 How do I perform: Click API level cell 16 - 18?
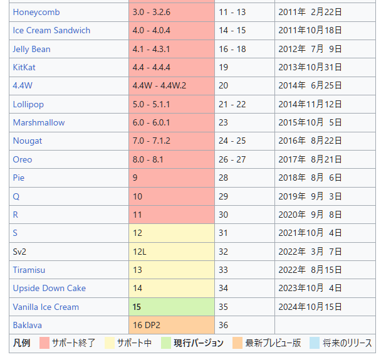244,49
